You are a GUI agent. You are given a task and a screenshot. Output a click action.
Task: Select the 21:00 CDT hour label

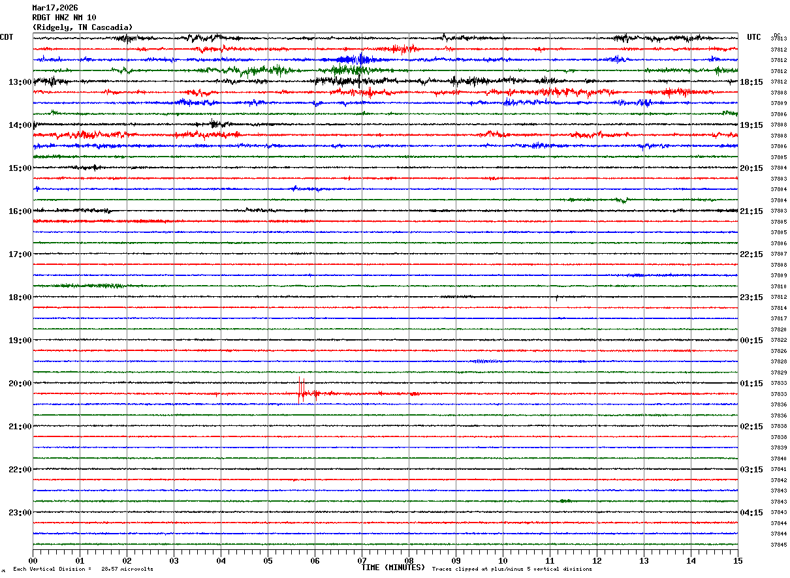point(20,427)
